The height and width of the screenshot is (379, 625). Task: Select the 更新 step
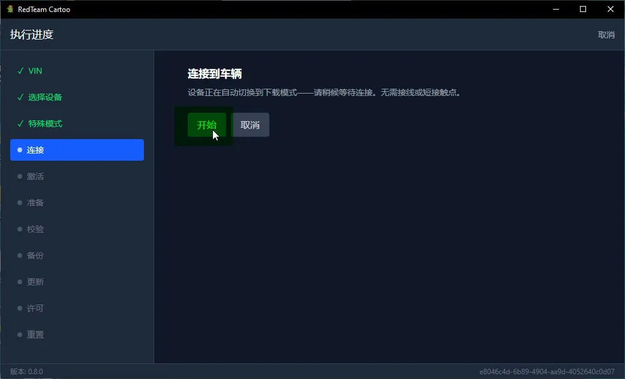pos(77,282)
